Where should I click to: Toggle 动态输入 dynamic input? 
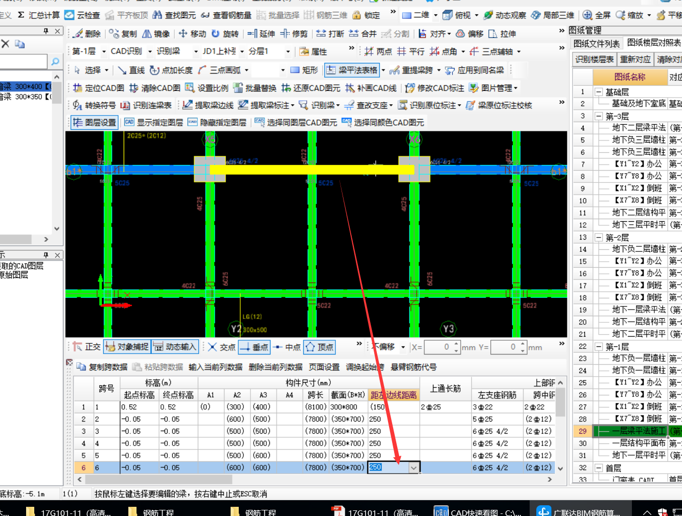tap(175, 347)
